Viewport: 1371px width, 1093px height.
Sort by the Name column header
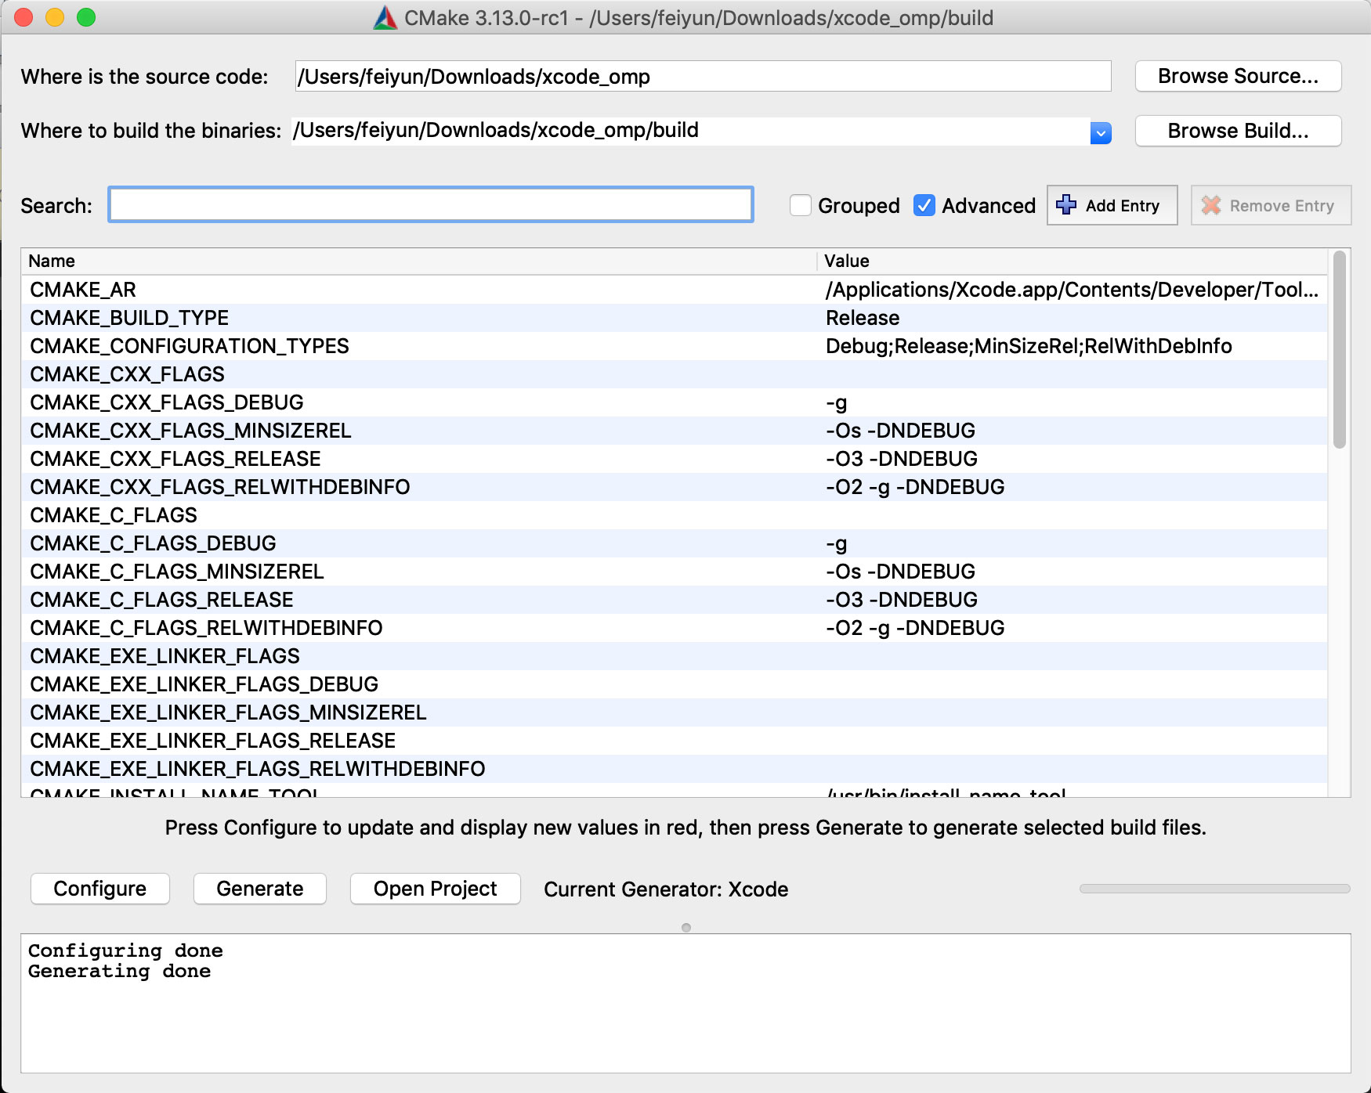pyautogui.click(x=419, y=261)
